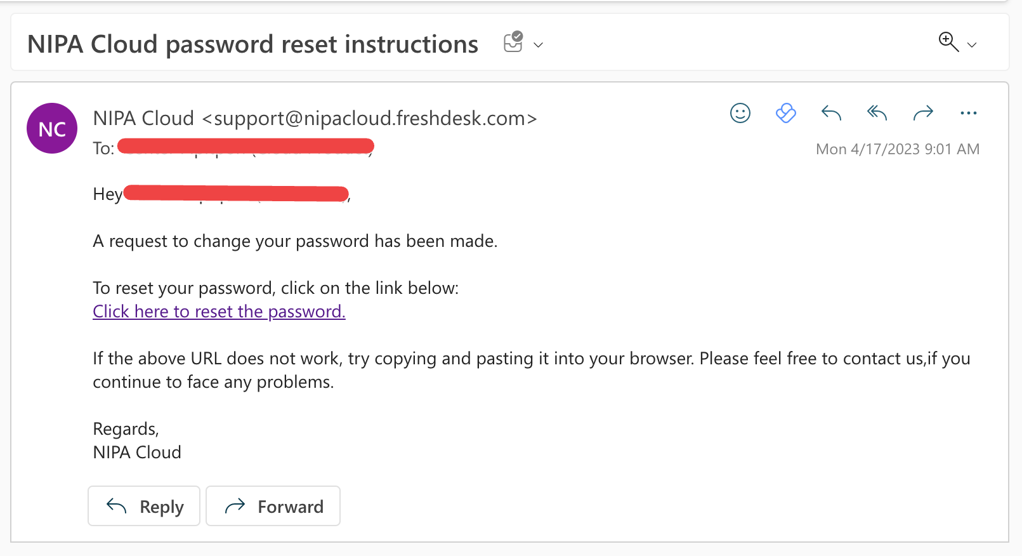Click the reply all double-arrow icon

point(877,113)
